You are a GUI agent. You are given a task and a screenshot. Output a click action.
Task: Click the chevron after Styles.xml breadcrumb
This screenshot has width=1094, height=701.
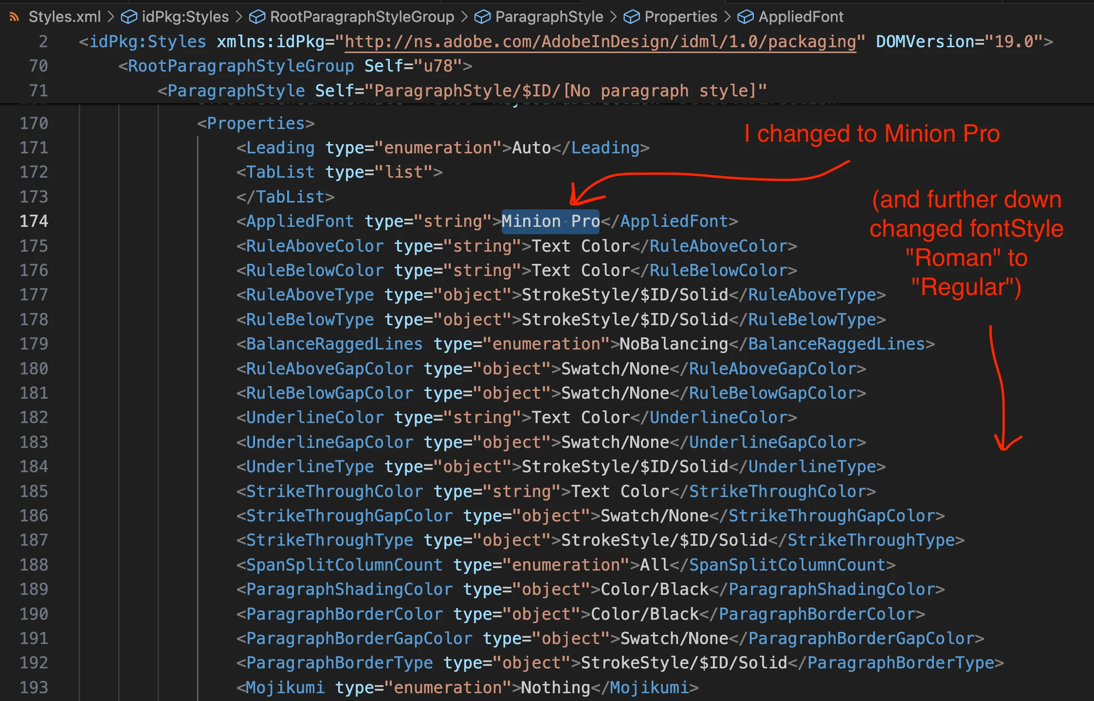coord(111,17)
